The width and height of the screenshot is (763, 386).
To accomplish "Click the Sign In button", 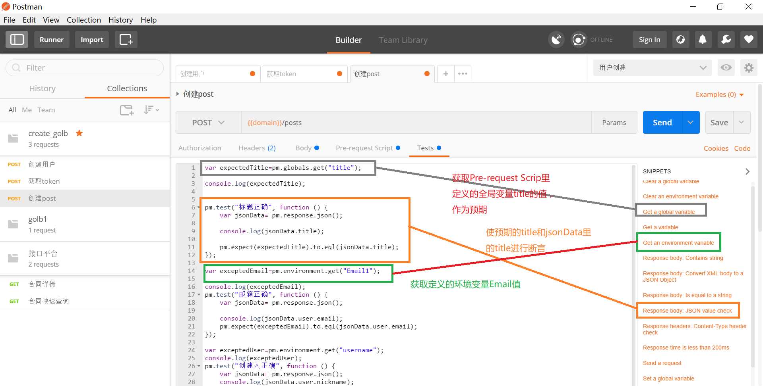I will (649, 40).
